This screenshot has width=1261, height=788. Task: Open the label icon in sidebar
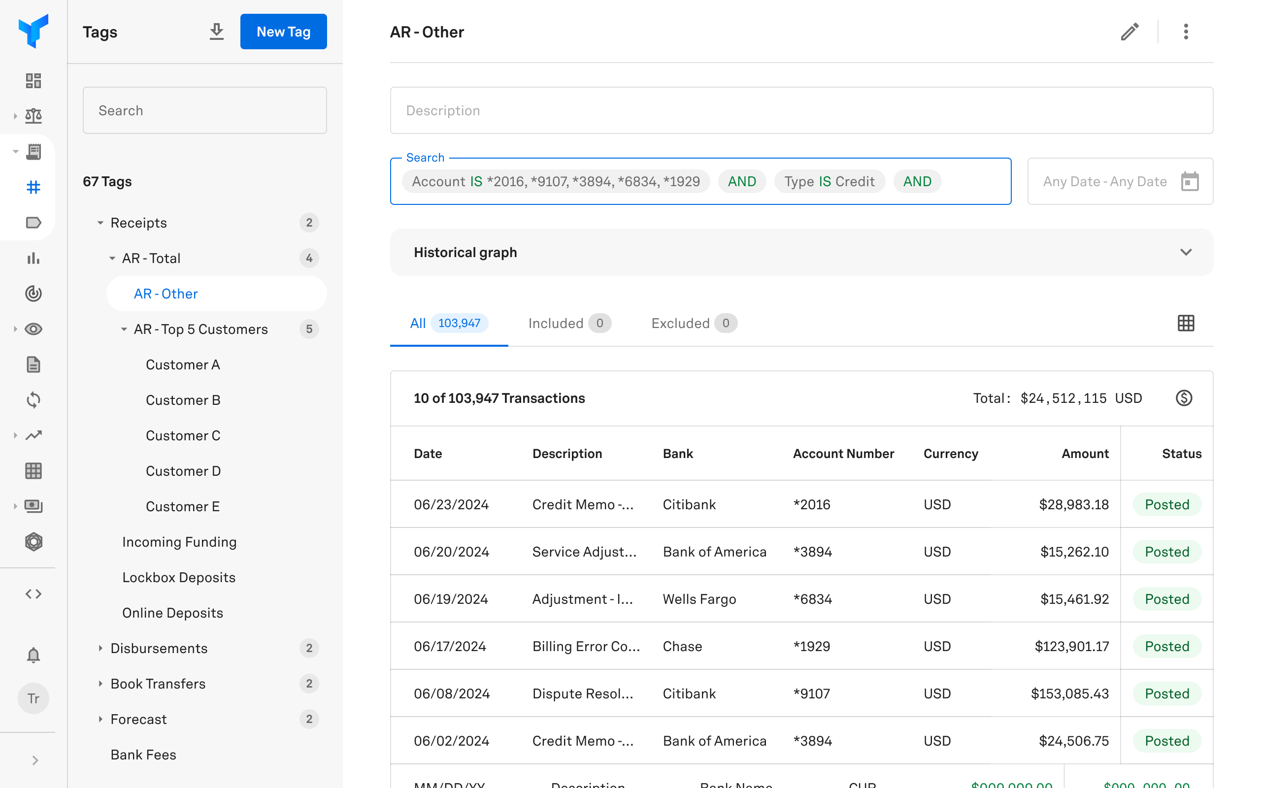pos(33,223)
